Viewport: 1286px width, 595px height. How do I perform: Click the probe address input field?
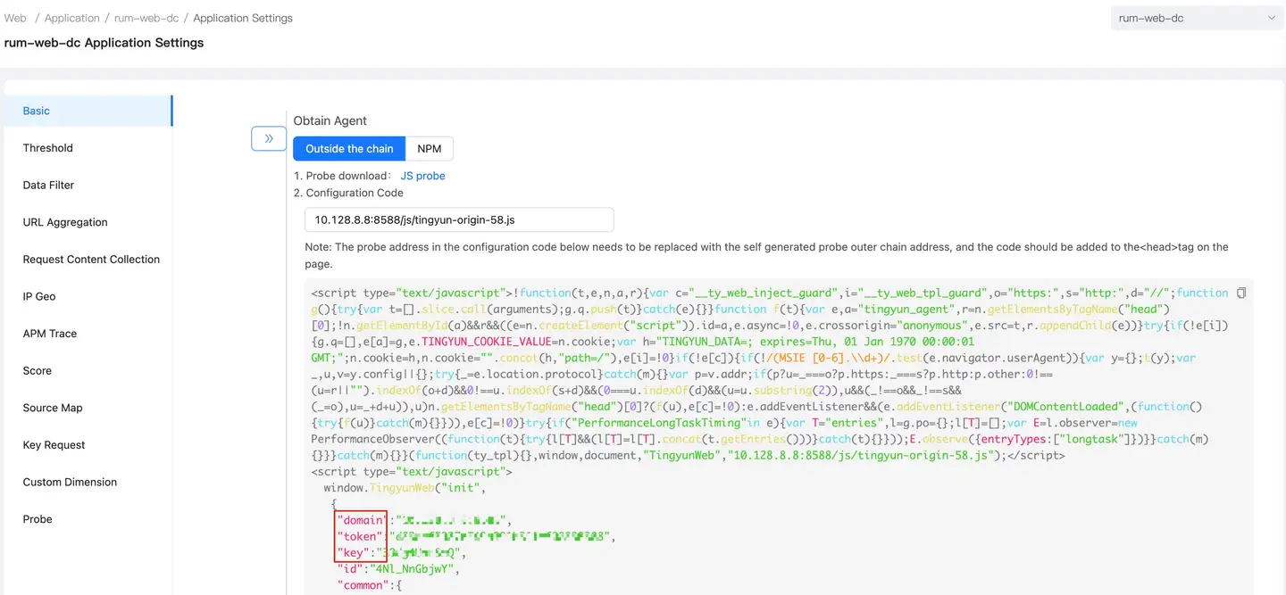[x=459, y=219]
